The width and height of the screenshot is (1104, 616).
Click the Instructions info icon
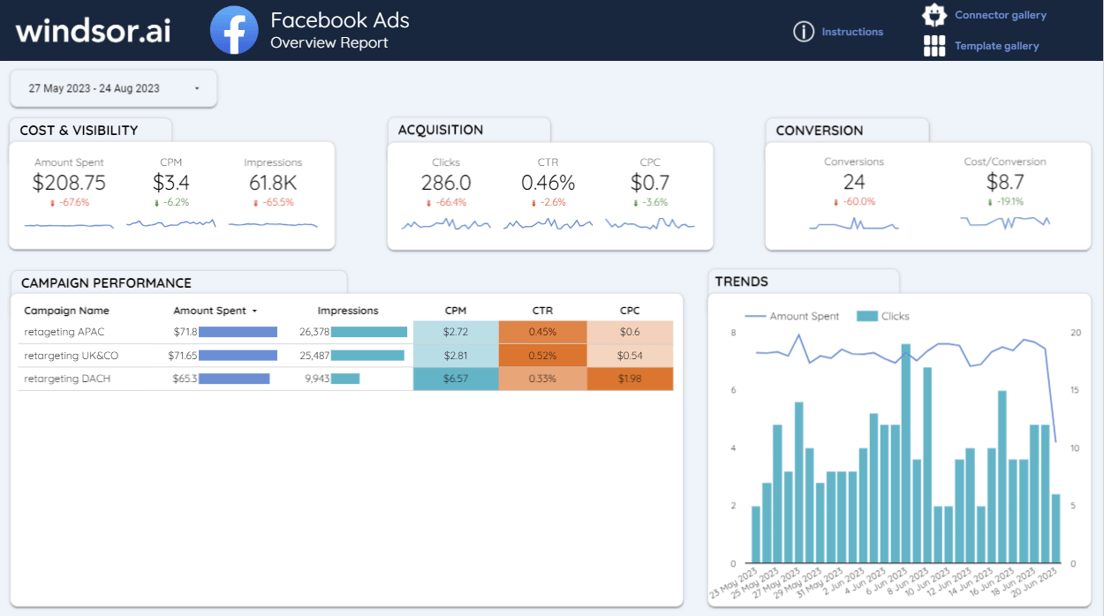[x=804, y=31]
